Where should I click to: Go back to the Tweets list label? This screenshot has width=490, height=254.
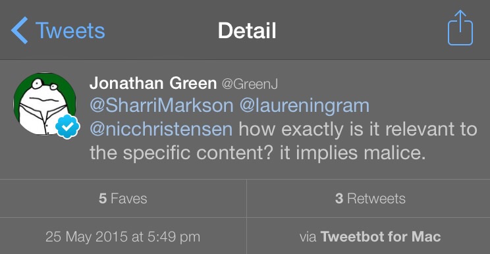pos(70,30)
